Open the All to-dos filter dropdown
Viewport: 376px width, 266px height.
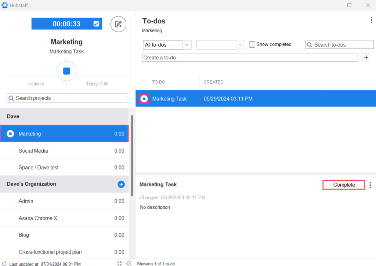click(x=167, y=44)
